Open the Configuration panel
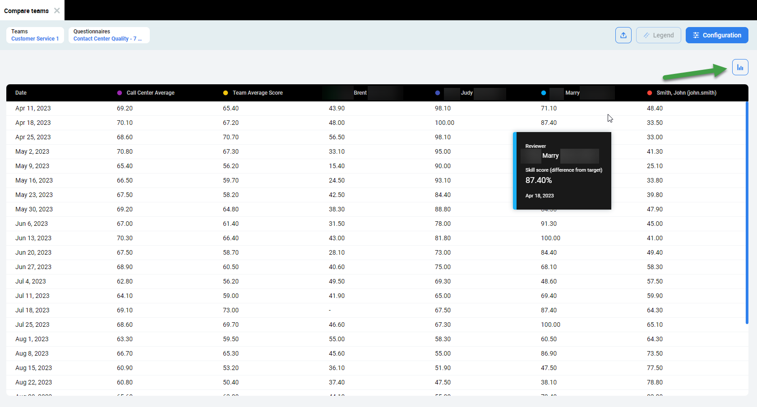This screenshot has height=407, width=757. coord(716,35)
